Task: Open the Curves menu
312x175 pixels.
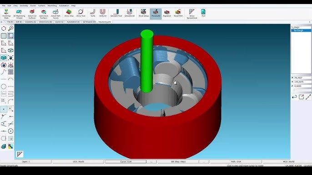Action: pyautogui.click(x=33, y=6)
